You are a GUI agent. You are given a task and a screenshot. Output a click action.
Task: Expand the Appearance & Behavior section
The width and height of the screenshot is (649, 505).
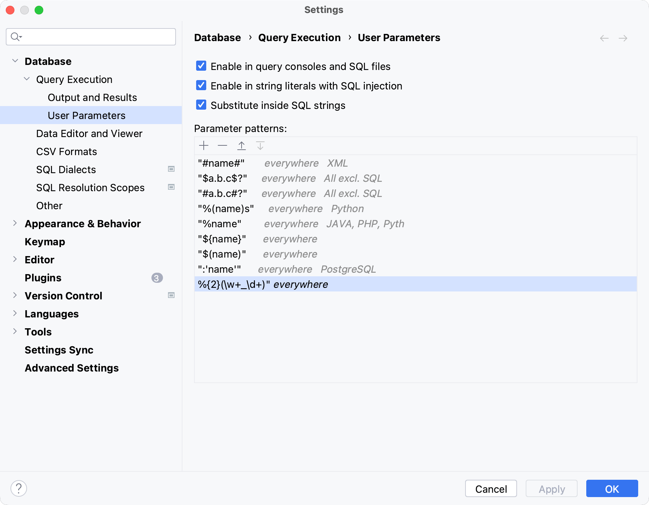(x=15, y=223)
